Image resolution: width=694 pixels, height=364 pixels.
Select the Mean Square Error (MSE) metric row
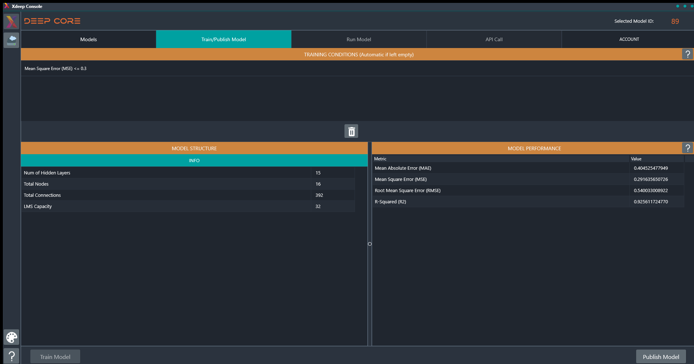[528, 179]
